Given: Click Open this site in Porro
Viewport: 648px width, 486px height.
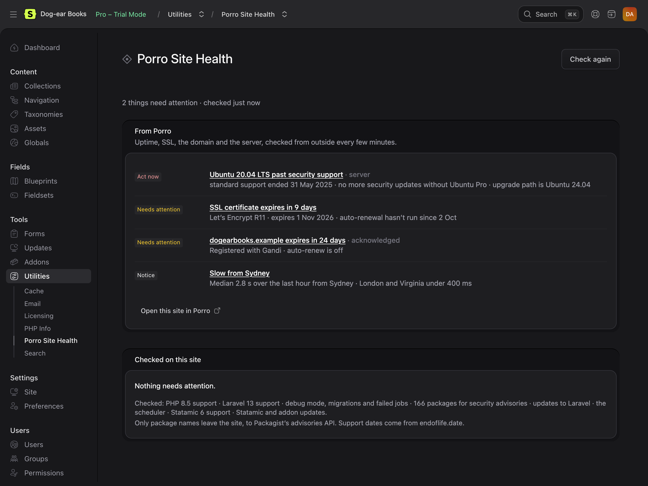Looking at the screenshot, I should 180,311.
